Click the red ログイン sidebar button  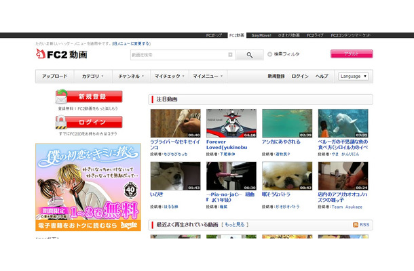(x=89, y=123)
